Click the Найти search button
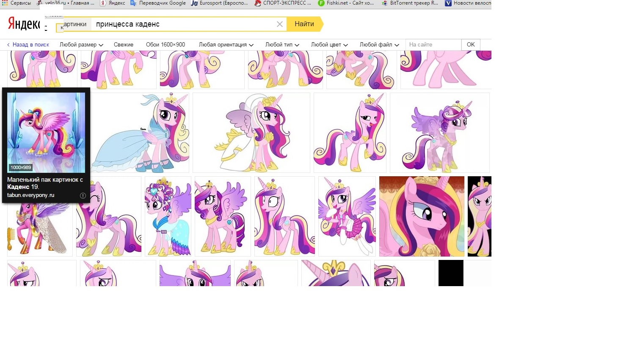The height and width of the screenshot is (347, 618). coord(304,24)
